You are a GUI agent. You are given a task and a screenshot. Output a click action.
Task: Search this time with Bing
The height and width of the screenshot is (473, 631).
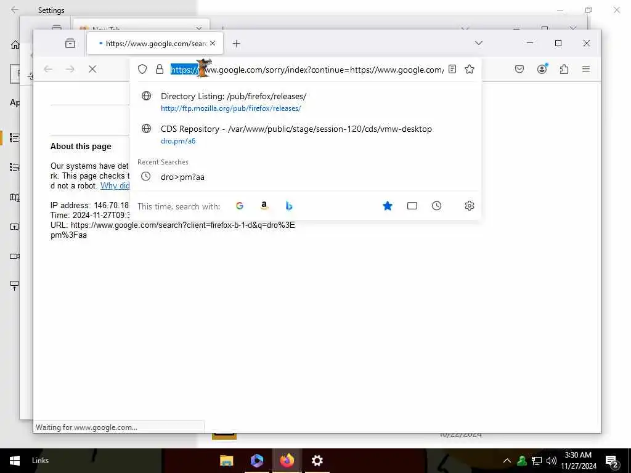tap(288, 206)
